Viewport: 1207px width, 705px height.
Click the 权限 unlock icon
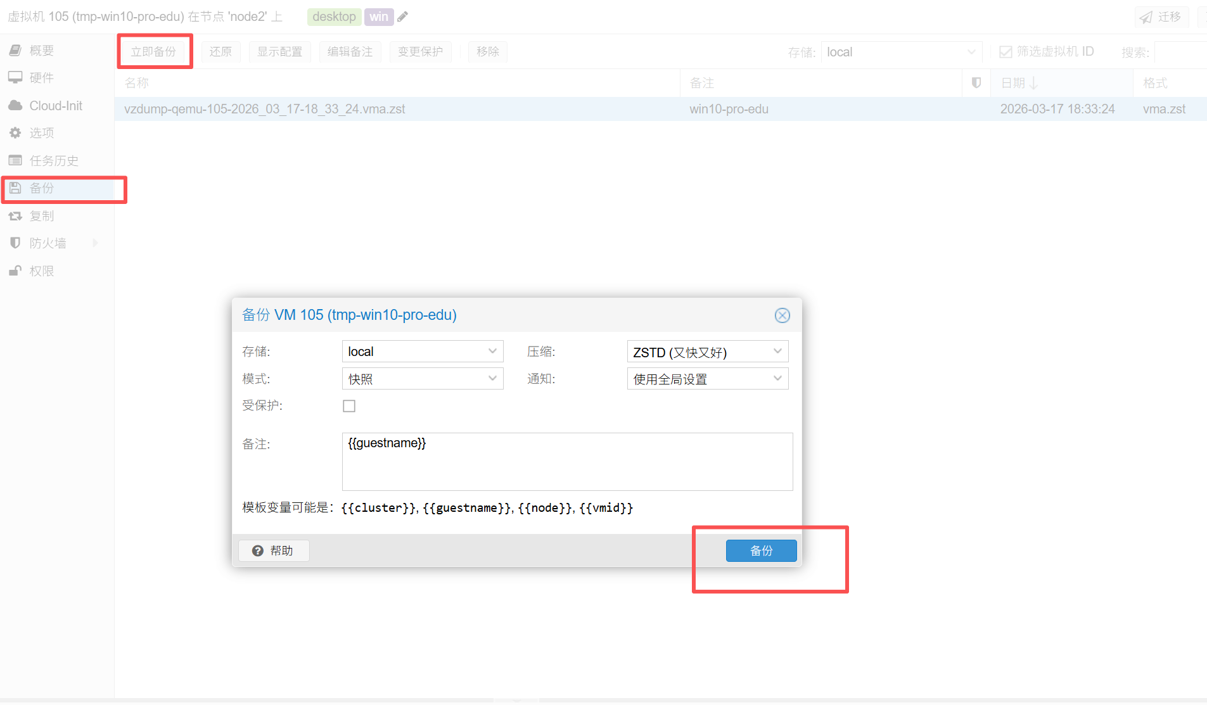point(15,270)
